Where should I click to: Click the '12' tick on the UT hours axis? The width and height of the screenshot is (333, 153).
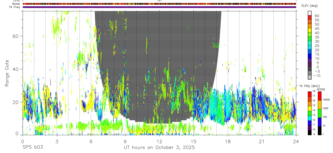click(x=159, y=141)
